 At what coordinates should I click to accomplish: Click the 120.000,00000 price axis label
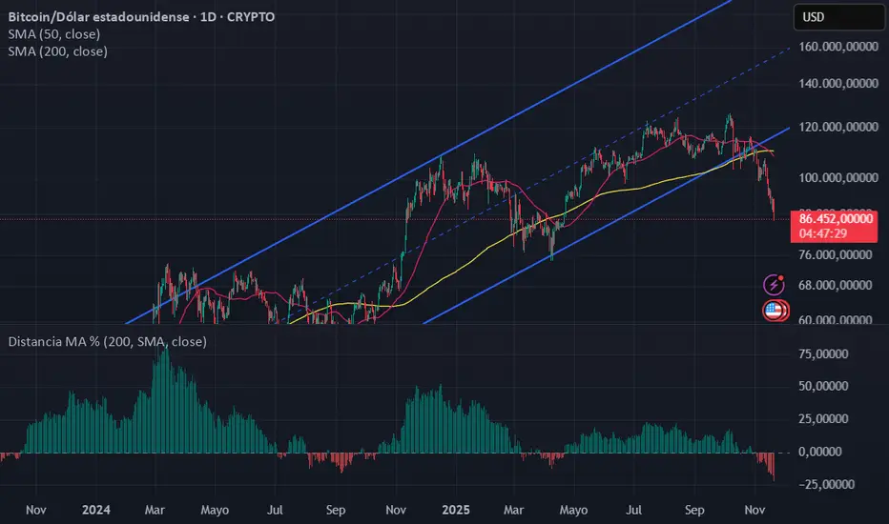pos(838,127)
